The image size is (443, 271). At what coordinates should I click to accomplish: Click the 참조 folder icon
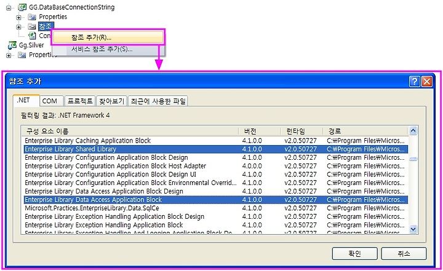coord(32,27)
